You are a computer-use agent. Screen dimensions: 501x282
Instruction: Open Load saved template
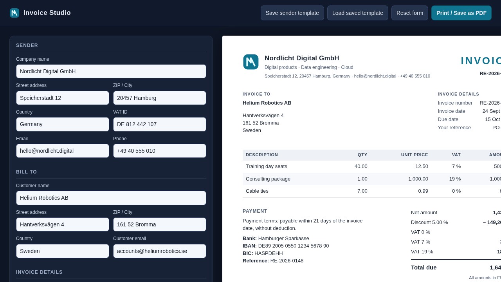click(x=358, y=13)
